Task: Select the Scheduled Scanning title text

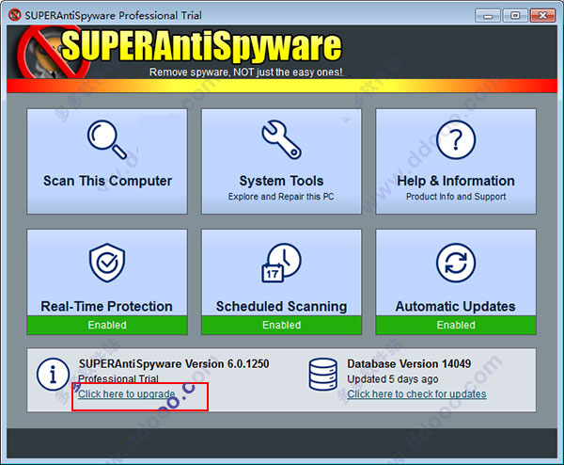Action: [x=281, y=306]
